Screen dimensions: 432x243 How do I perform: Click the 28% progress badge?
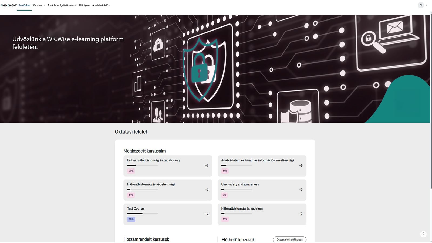tap(131, 171)
